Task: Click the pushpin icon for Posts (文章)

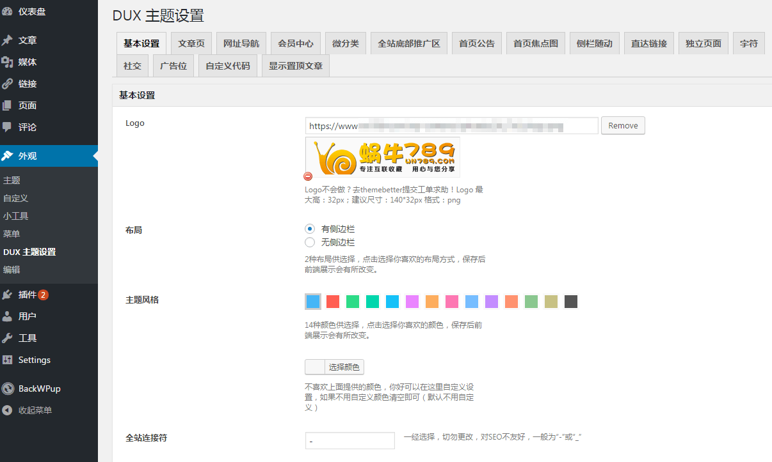Action: [x=7, y=40]
